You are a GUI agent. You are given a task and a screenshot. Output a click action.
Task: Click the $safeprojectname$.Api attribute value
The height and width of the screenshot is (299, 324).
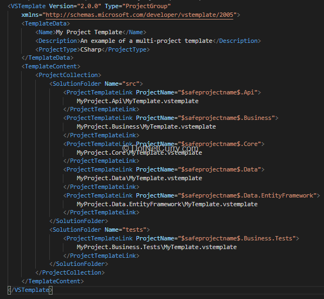click(218, 92)
